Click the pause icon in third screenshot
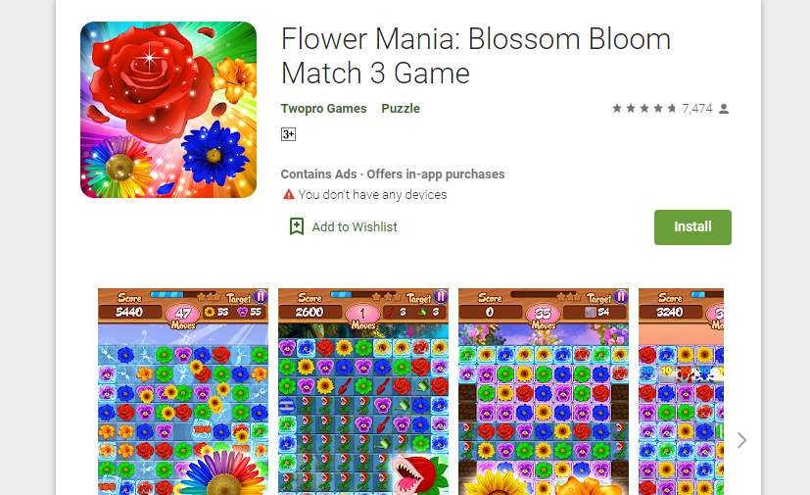 tap(621, 296)
